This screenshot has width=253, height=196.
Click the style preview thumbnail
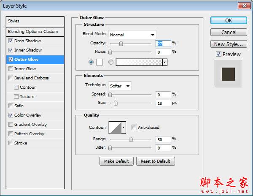(x=228, y=74)
